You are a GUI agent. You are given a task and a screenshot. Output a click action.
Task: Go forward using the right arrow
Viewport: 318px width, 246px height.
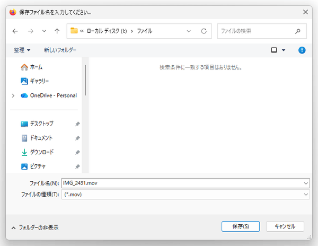[30, 31]
